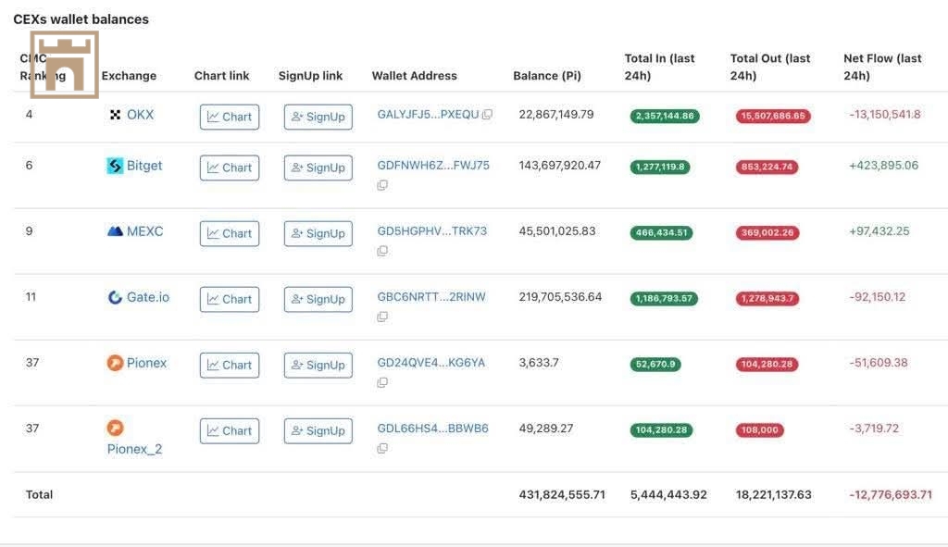
Task: Open the Pionex exchange name link
Action: click(x=146, y=363)
